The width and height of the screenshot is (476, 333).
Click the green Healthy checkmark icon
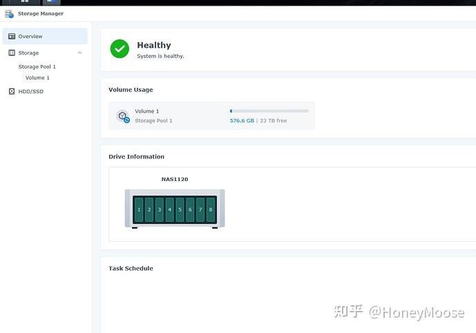tap(120, 48)
